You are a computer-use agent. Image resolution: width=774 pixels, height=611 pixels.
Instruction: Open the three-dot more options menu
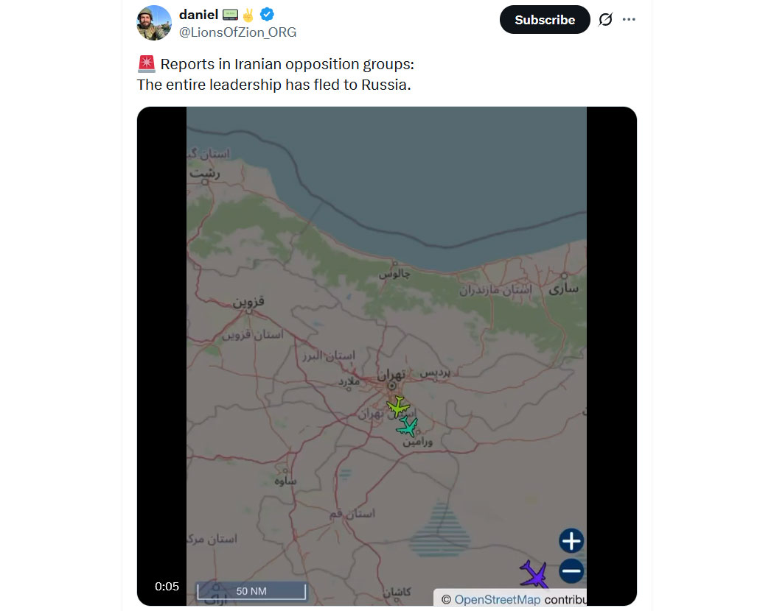[629, 20]
